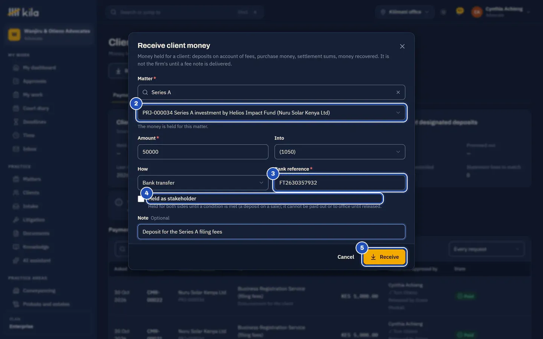
Task: Open Court diary in the sidebar
Action: (36, 108)
